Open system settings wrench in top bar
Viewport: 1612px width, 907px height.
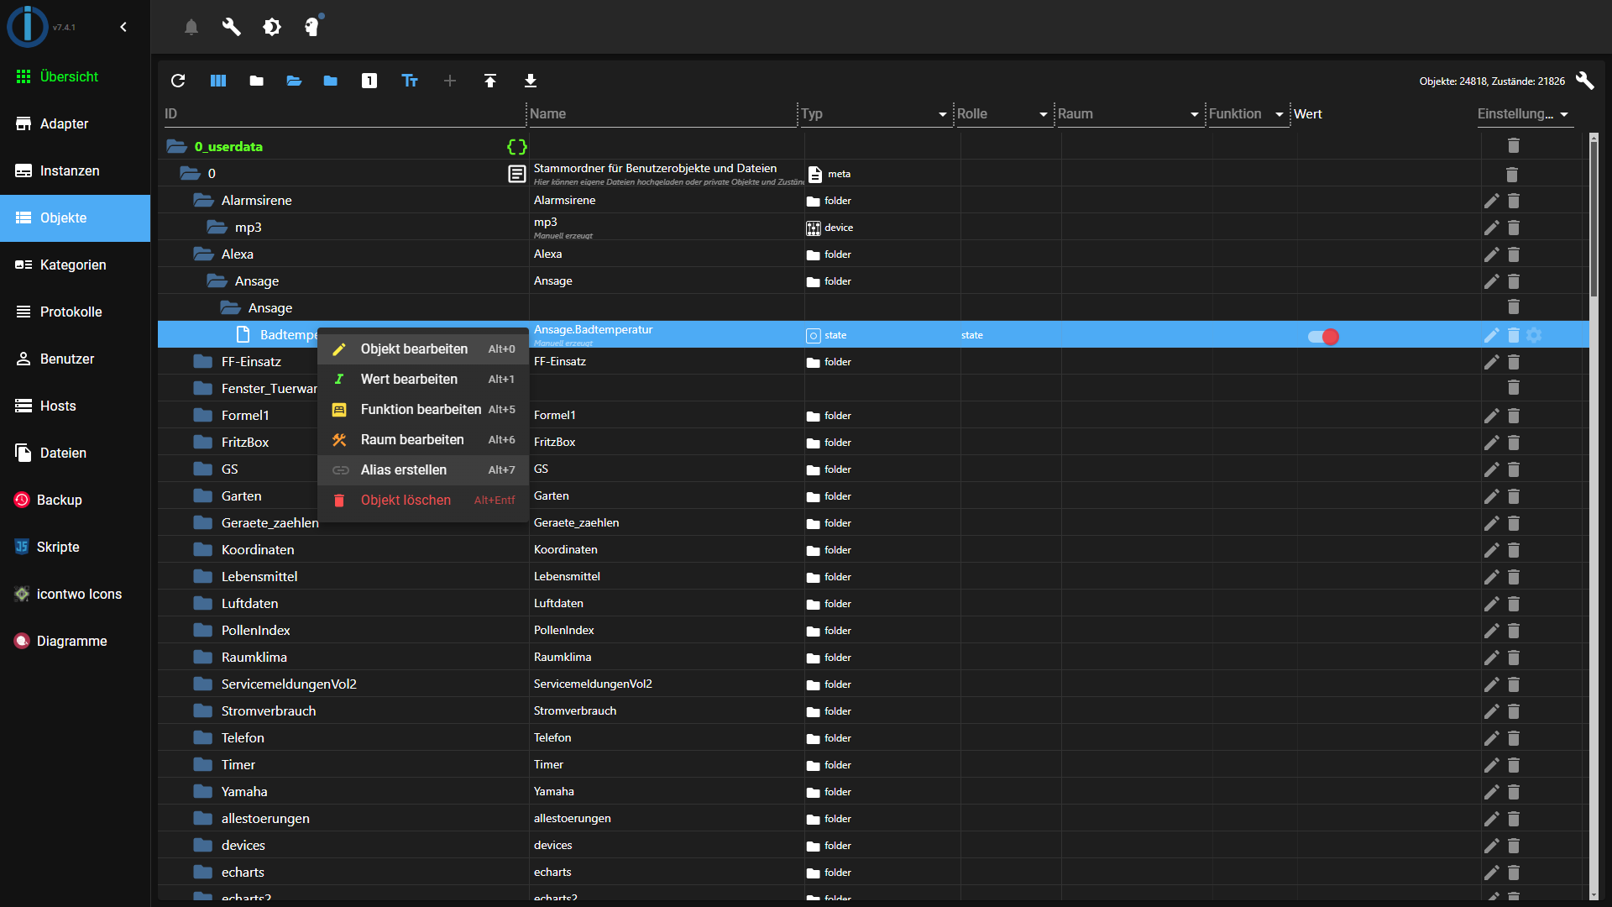pyautogui.click(x=232, y=27)
